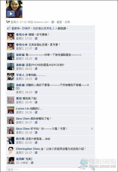
Task: Click 讚 link under the video post
Action: pos(53,22)
